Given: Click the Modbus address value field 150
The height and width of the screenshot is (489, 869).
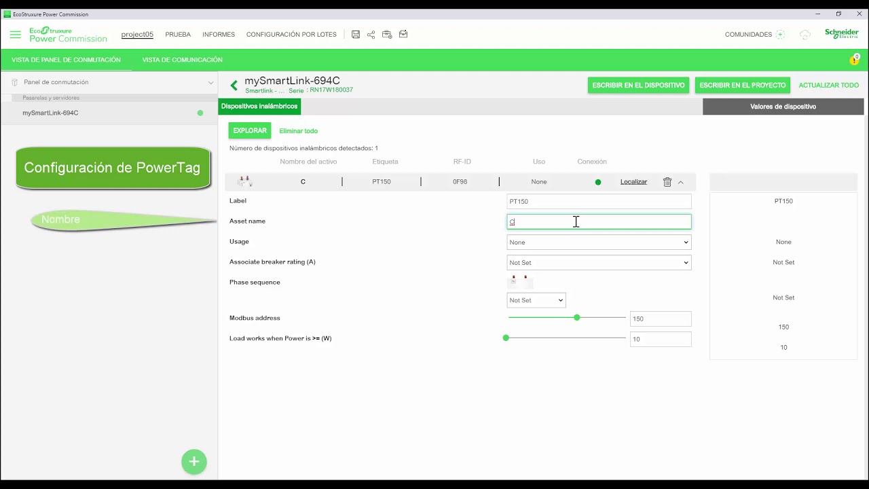Looking at the screenshot, I should point(661,319).
